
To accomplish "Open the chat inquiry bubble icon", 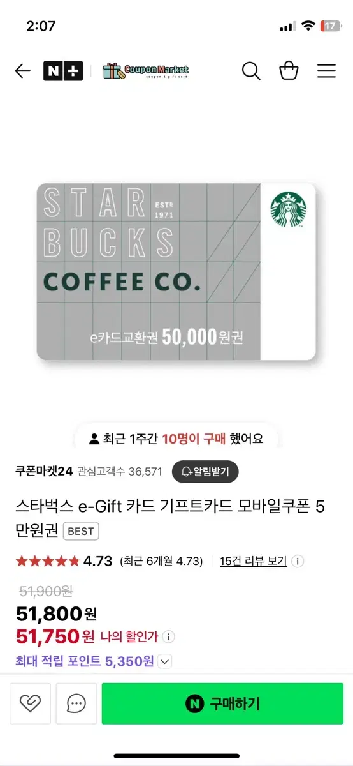I will [x=76, y=703].
